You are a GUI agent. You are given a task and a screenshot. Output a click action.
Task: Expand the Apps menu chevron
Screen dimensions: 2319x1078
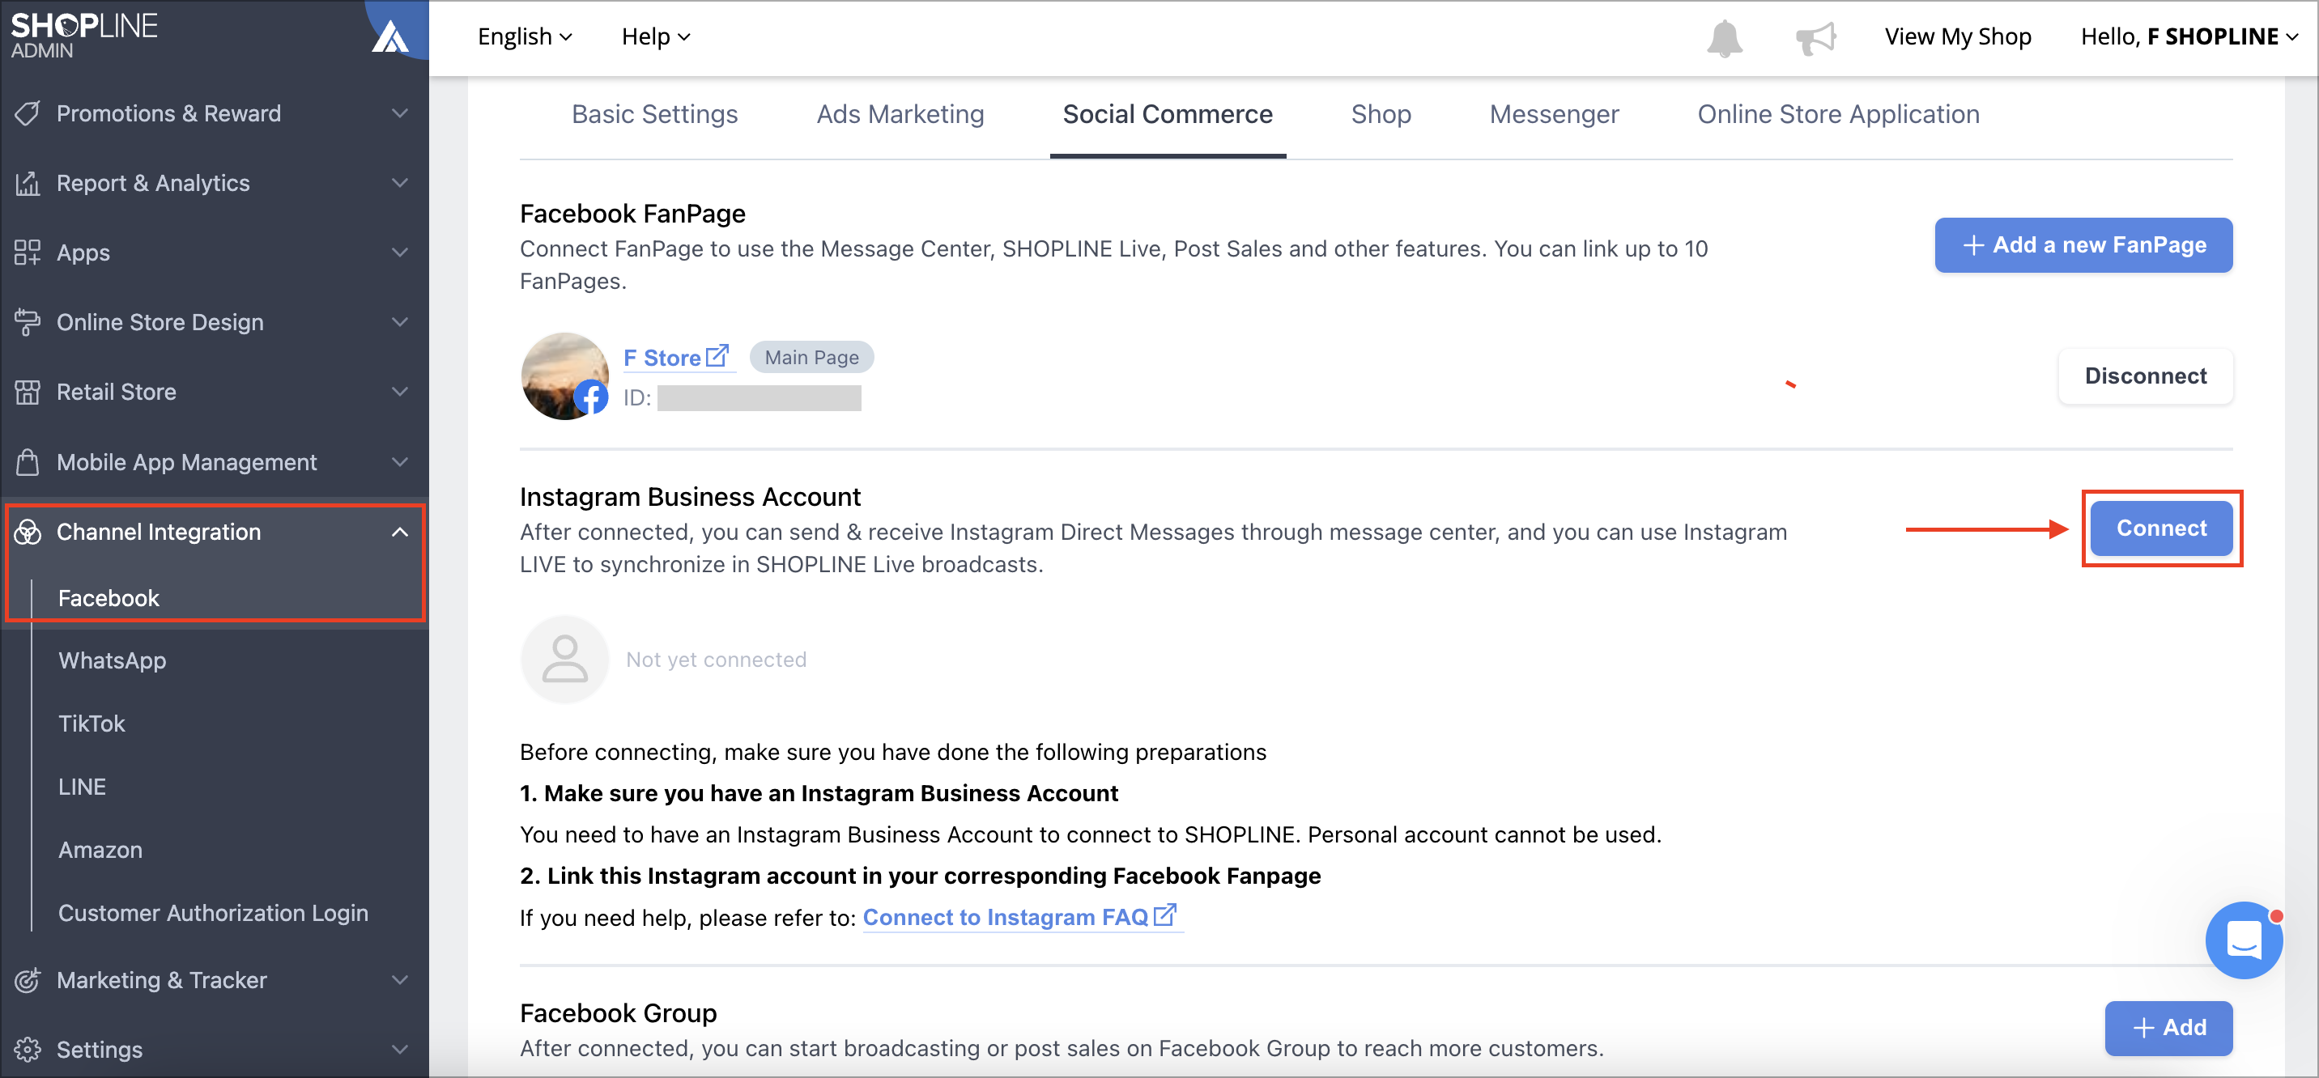tap(400, 252)
